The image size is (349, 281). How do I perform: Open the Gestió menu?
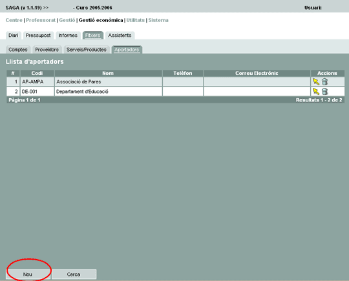coord(67,20)
